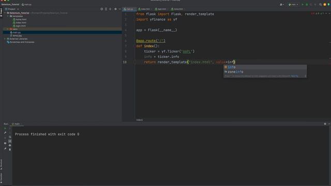The height and width of the screenshot is (186, 331).
Task: Print the Run console output
Action: pos(10,146)
